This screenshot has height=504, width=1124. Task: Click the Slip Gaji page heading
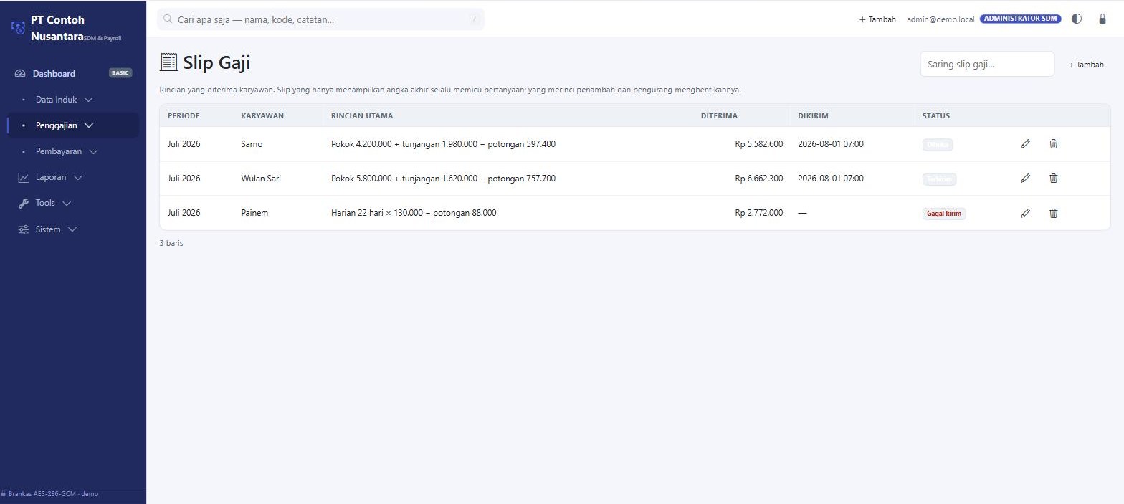[216, 62]
